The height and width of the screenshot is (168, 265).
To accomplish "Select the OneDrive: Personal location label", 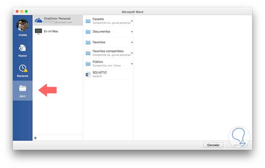I will pyautogui.click(x=57, y=18).
